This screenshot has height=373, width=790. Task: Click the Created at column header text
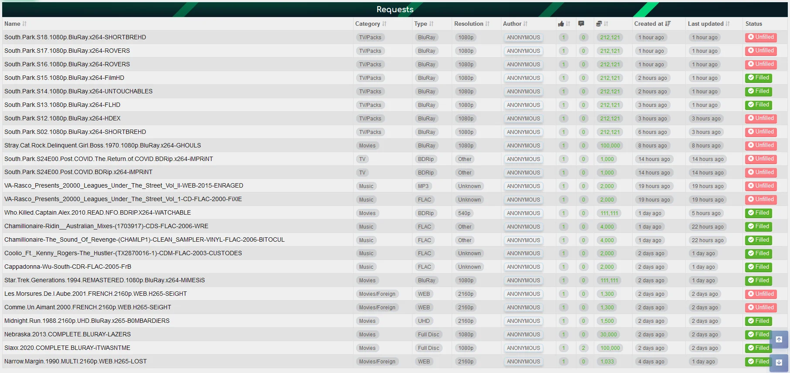(649, 24)
